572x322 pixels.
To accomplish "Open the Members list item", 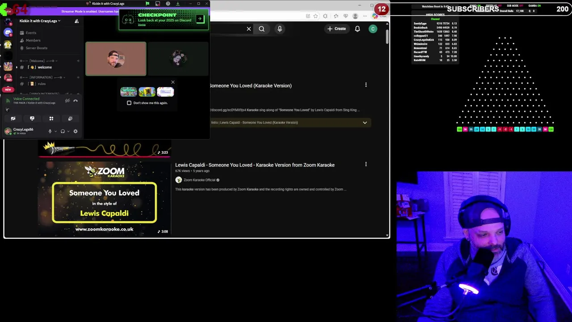I will [33, 40].
